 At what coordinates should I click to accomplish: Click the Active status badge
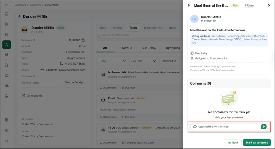tap(60, 28)
